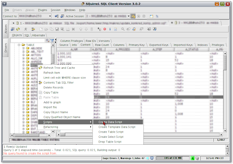The width and height of the screenshot is (233, 164).
Task: Select the Row Count tab
Action: click(102, 45)
